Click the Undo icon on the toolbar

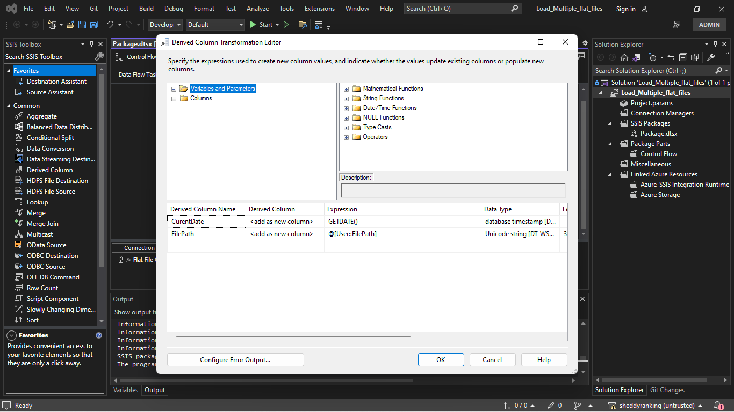coord(110,24)
